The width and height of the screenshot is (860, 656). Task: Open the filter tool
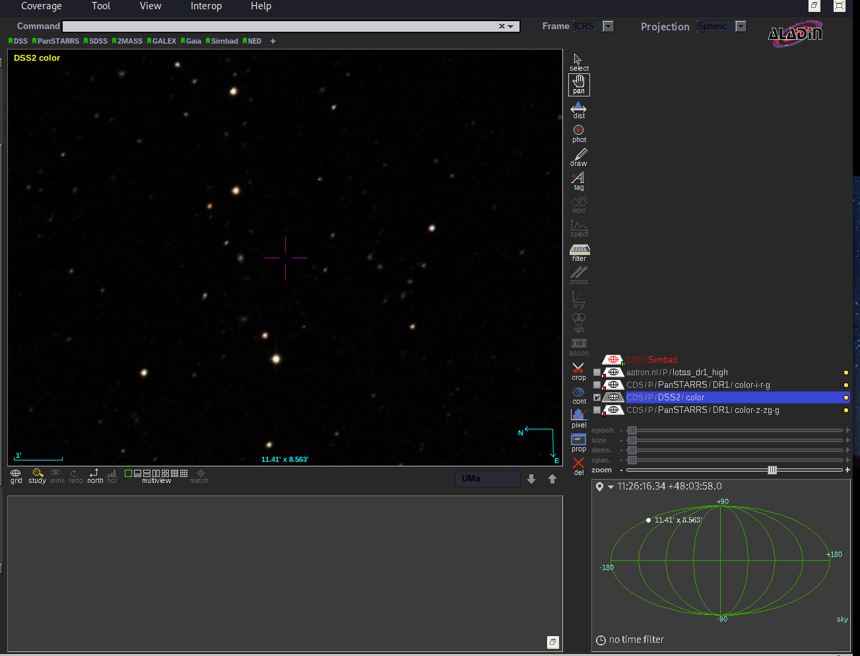[579, 252]
